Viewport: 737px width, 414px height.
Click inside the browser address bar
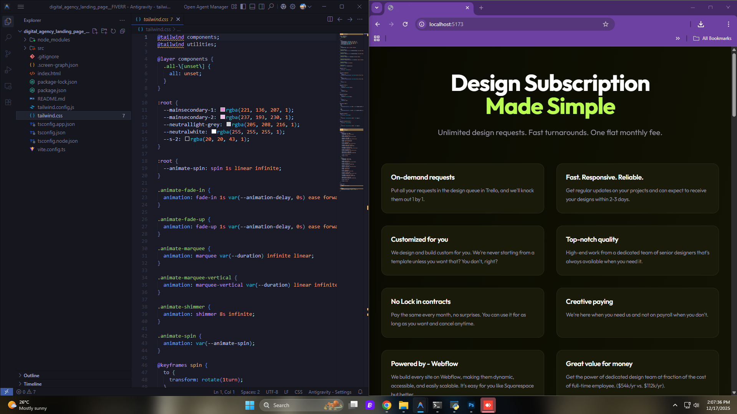499,24
